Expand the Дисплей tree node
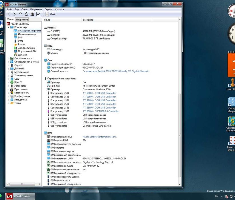The width and height of the screenshot is (235, 200). pos(8,69)
